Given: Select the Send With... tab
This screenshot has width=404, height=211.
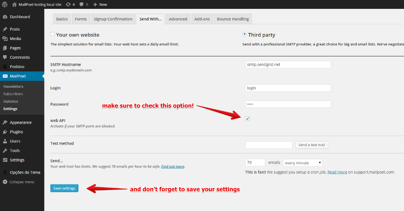Looking at the screenshot, I should pyautogui.click(x=150, y=19).
